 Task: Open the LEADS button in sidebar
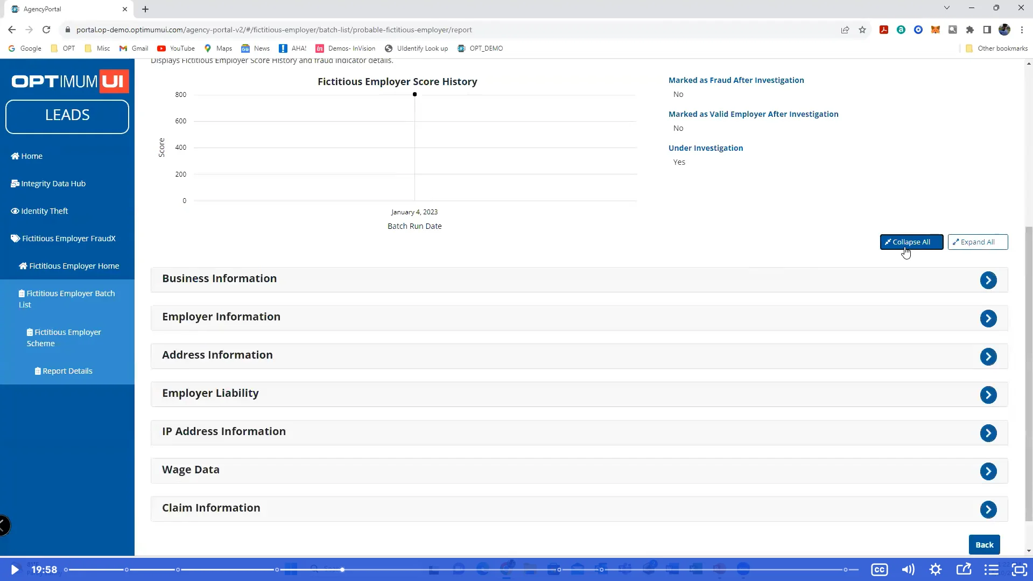pyautogui.click(x=67, y=116)
